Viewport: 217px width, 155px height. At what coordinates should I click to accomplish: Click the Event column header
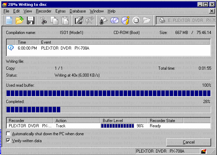(124, 42)
